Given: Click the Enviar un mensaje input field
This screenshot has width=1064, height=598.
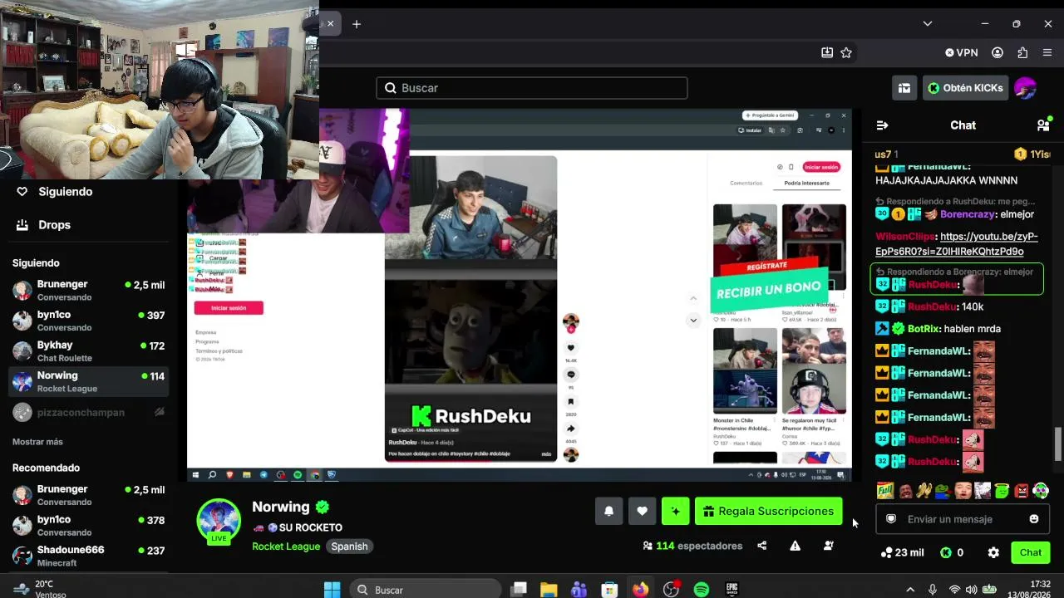Looking at the screenshot, I should coord(963,519).
